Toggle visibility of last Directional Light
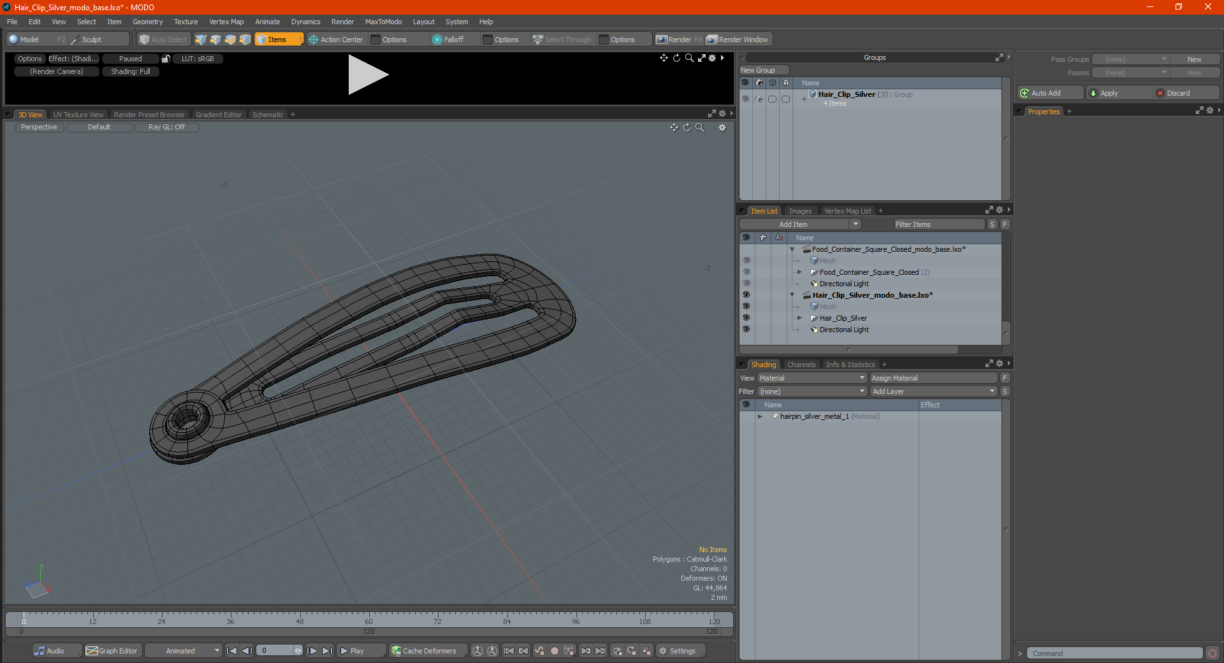The image size is (1224, 663). click(746, 330)
